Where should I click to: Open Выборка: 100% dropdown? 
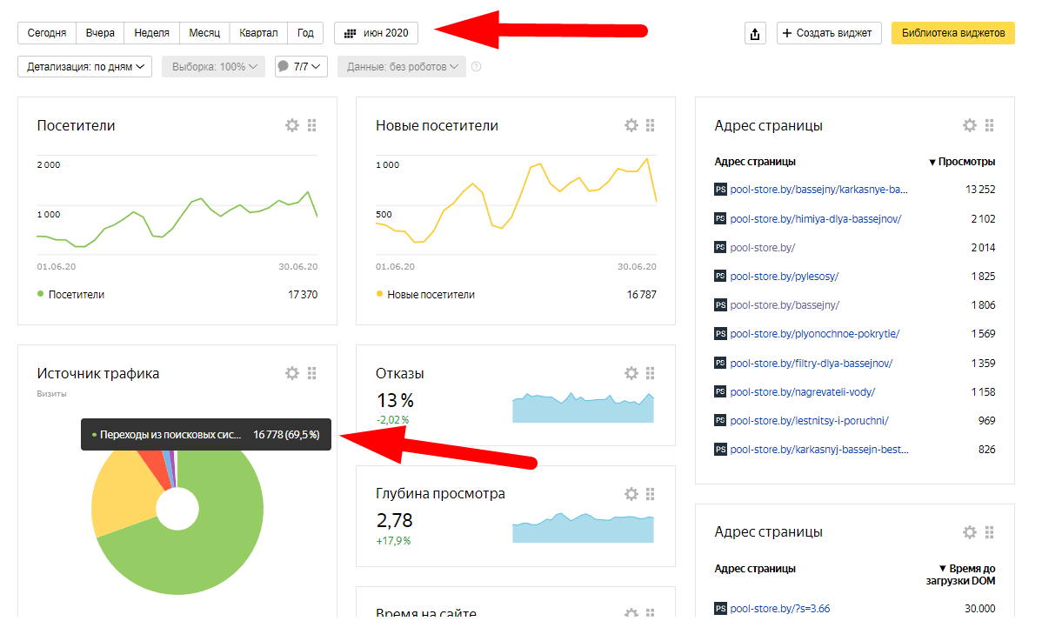pyautogui.click(x=213, y=66)
